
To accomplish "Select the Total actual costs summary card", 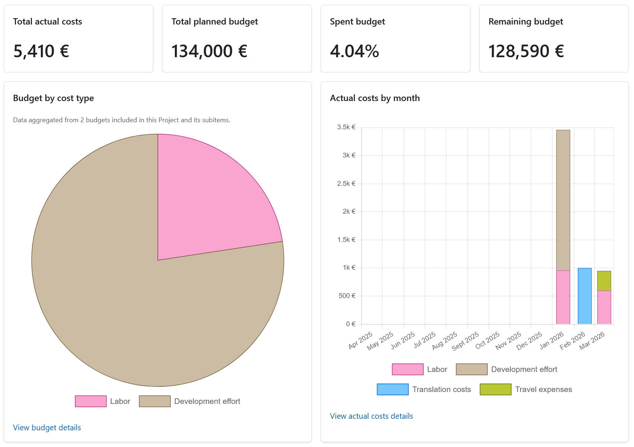I will pyautogui.click(x=78, y=38).
